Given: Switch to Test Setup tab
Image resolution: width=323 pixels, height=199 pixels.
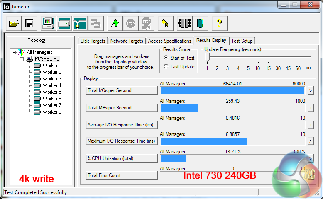Looking at the screenshot, I should [x=242, y=41].
